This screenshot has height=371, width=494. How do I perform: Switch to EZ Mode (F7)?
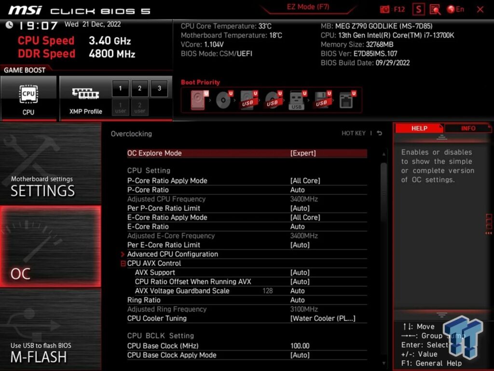pyautogui.click(x=308, y=7)
